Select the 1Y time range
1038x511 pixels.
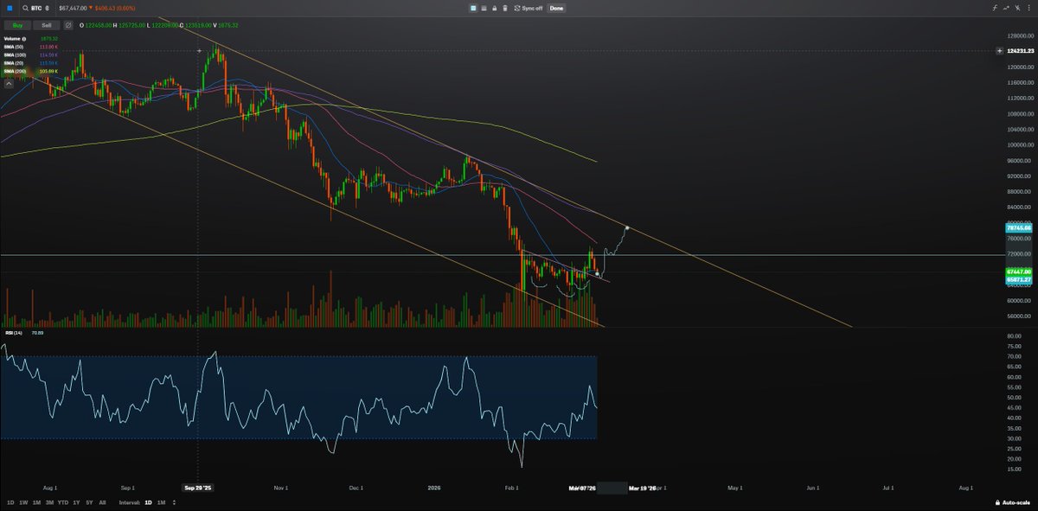pos(77,502)
